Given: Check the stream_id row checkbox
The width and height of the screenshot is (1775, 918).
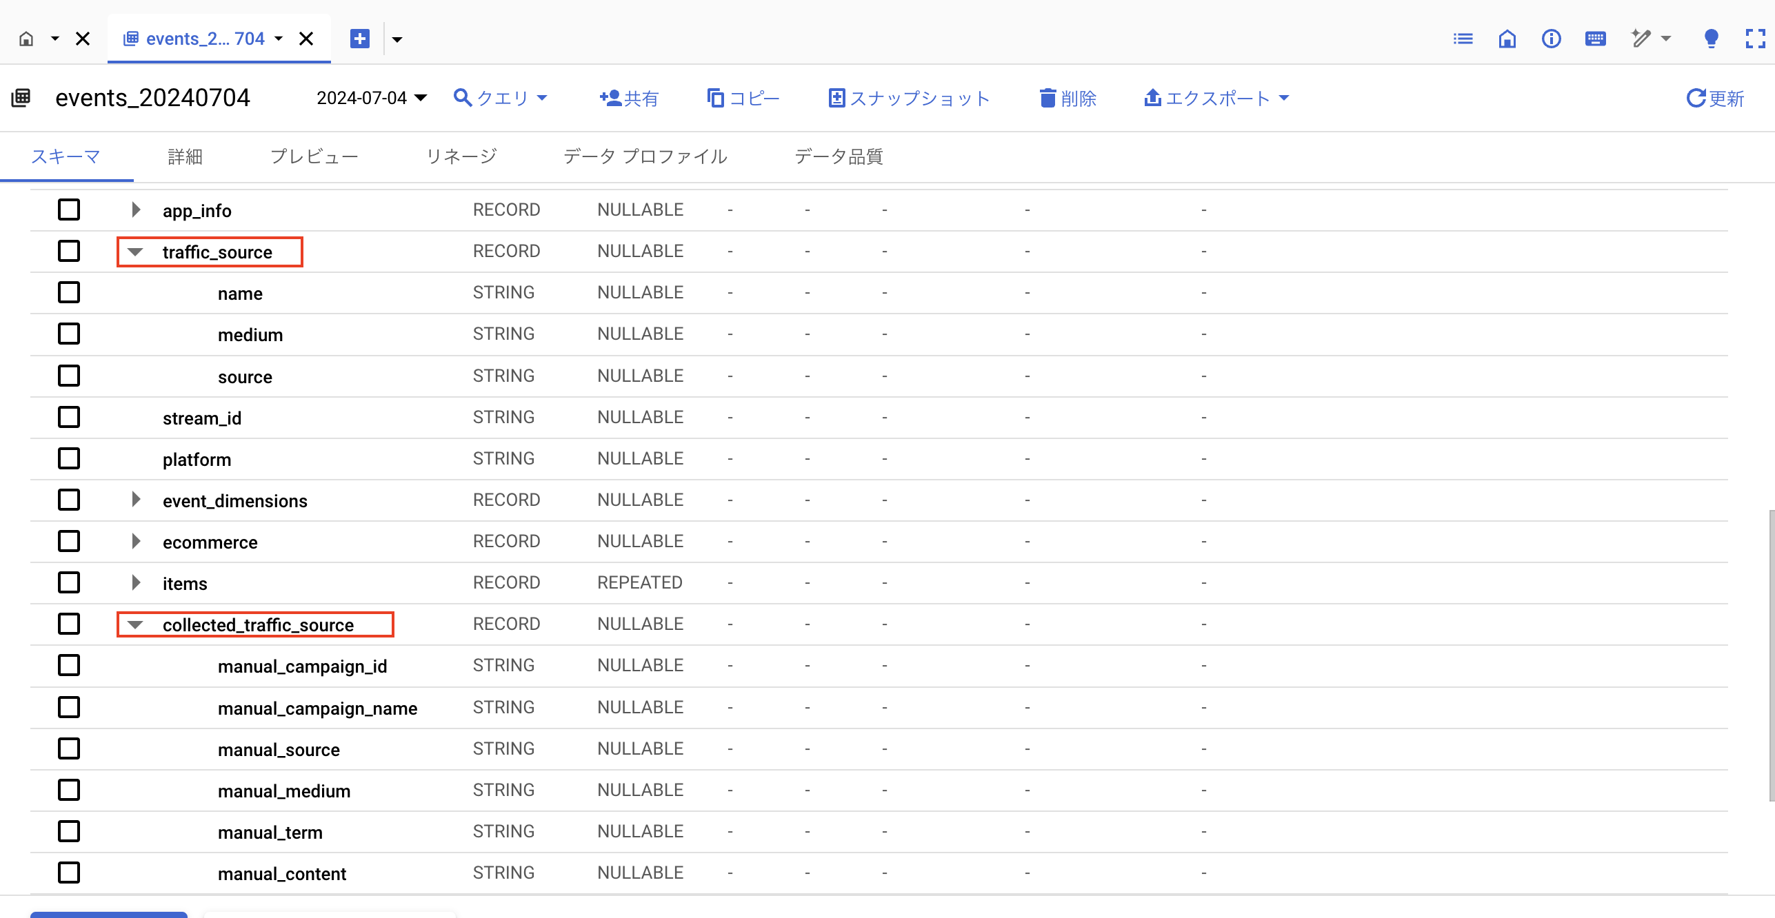Looking at the screenshot, I should pos(69,417).
